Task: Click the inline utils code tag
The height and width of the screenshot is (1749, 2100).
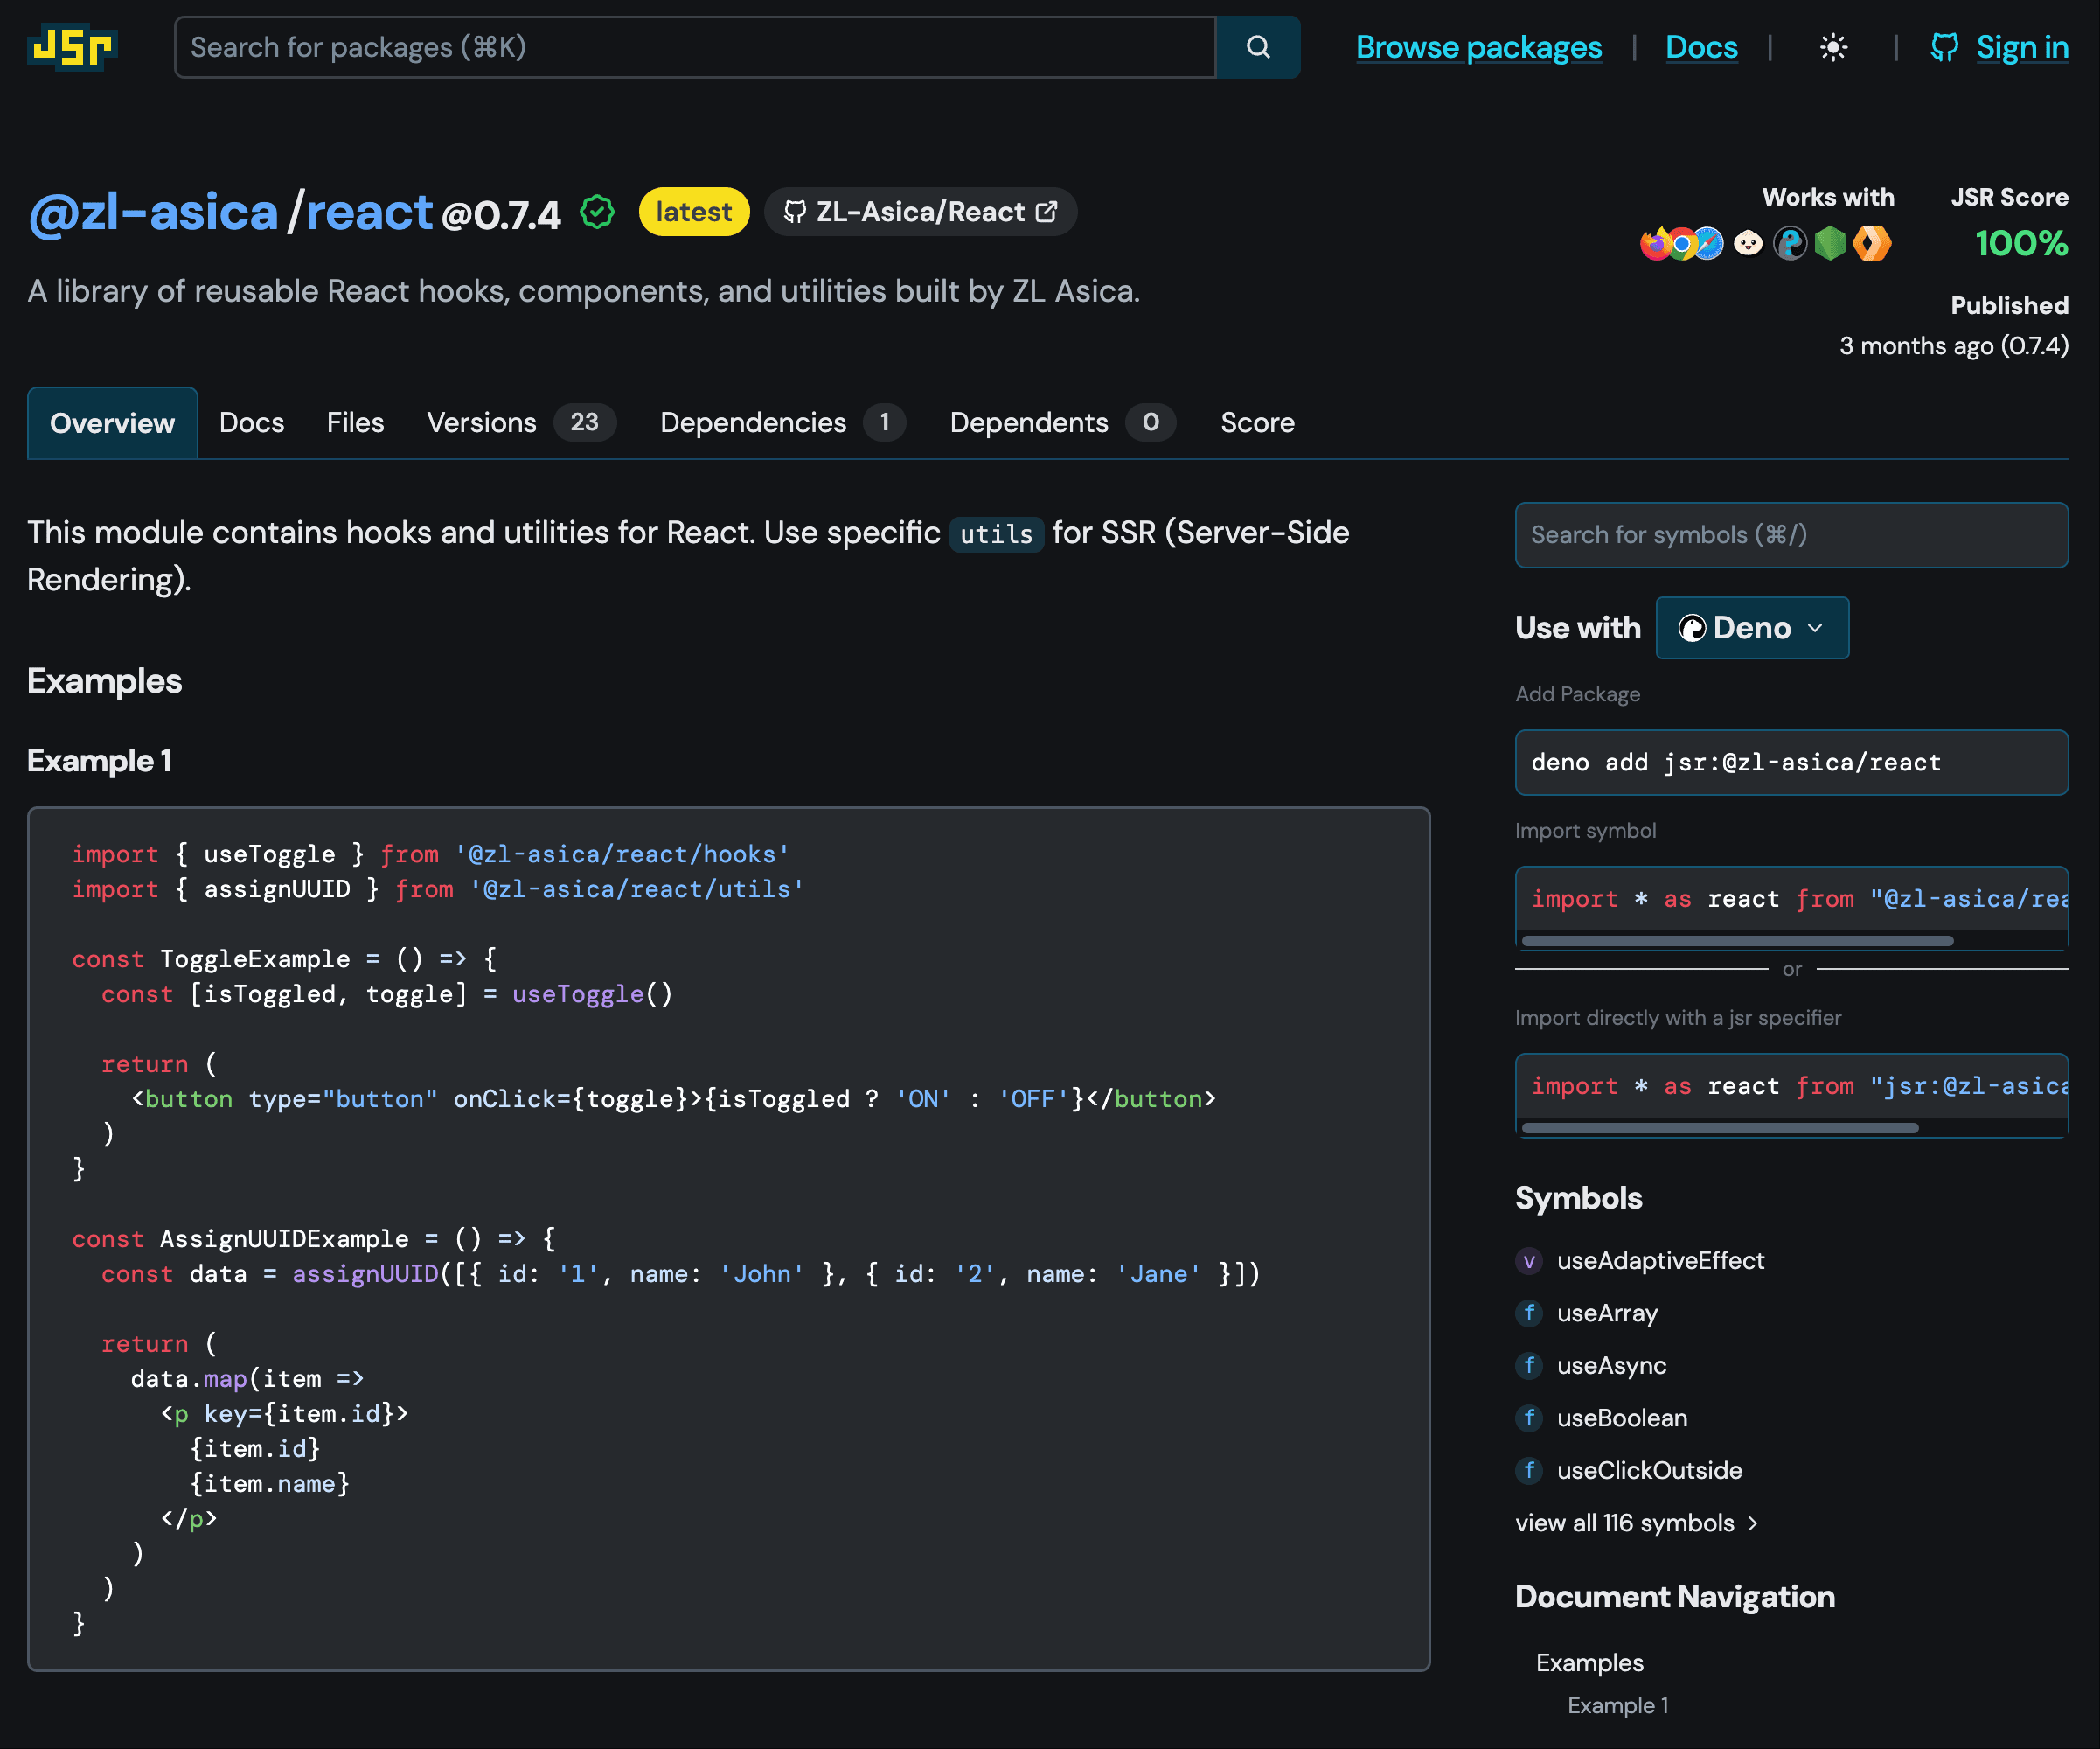Action: pos(996,534)
